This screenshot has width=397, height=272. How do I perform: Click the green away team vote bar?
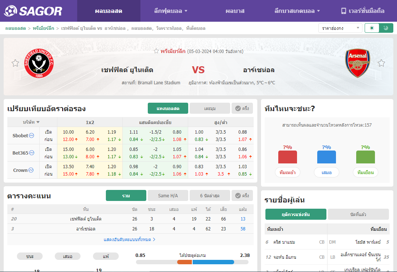pyautogui.click(x=366, y=157)
